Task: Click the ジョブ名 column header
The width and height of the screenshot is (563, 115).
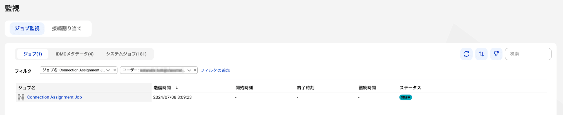Action: click(27, 88)
